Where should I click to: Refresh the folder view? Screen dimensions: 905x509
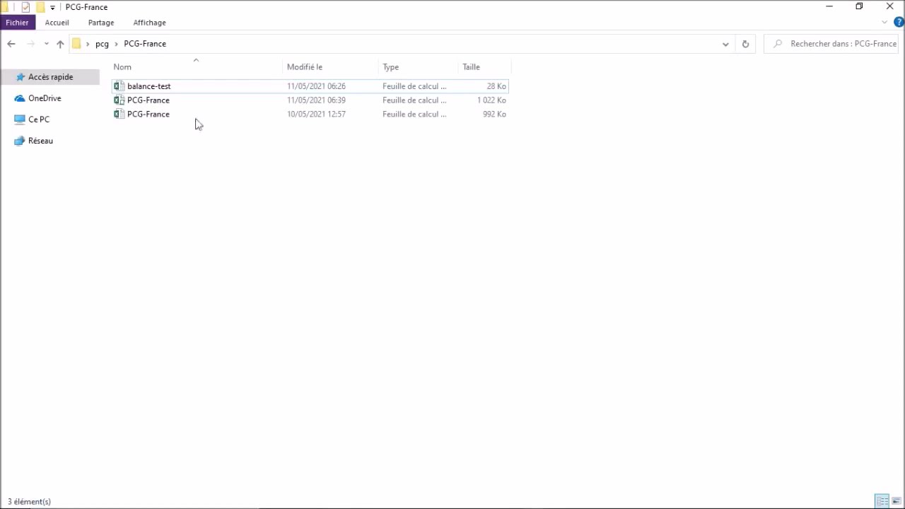(745, 44)
